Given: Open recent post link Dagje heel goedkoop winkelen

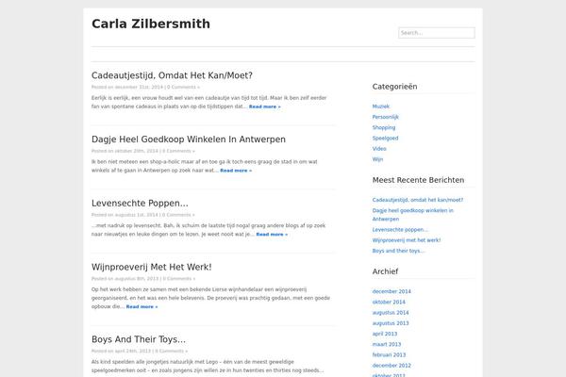Looking at the screenshot, I should coord(413,215).
